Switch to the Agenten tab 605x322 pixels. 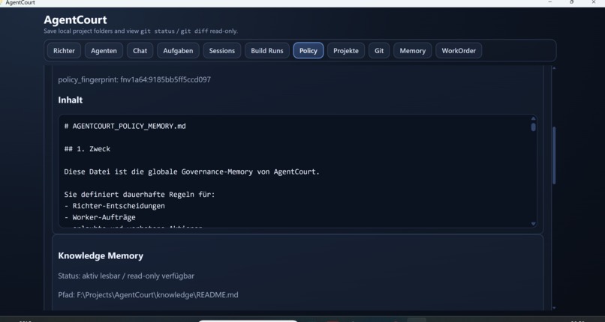point(104,50)
